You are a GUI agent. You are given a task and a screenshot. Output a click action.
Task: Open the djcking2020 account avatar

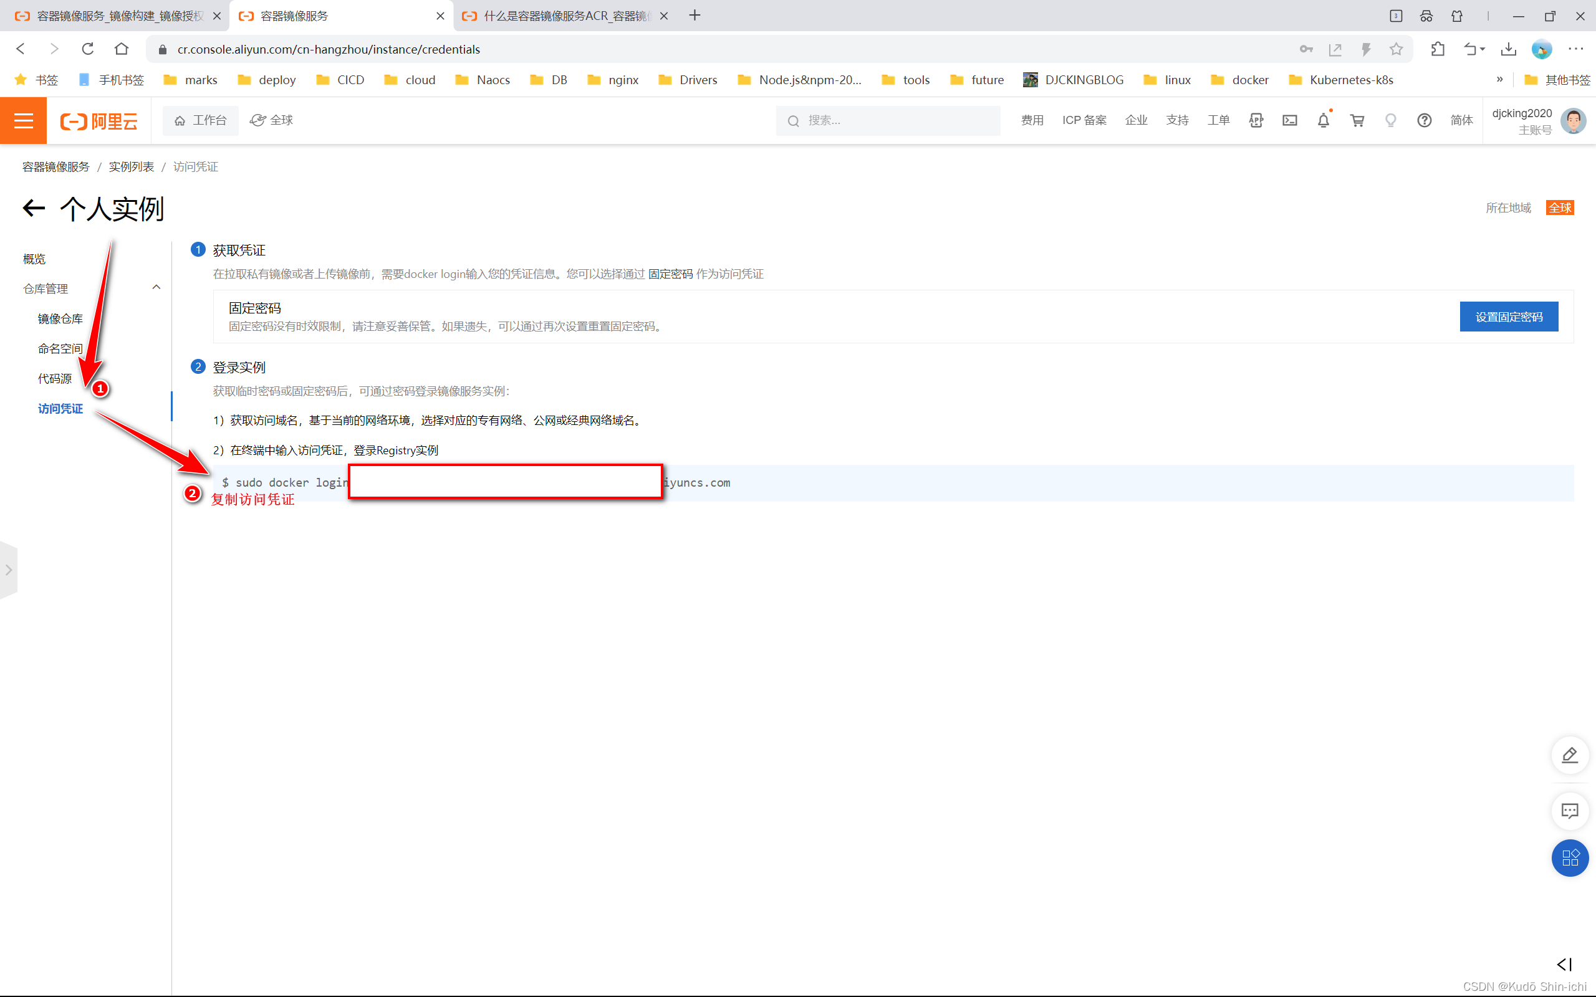point(1574,121)
